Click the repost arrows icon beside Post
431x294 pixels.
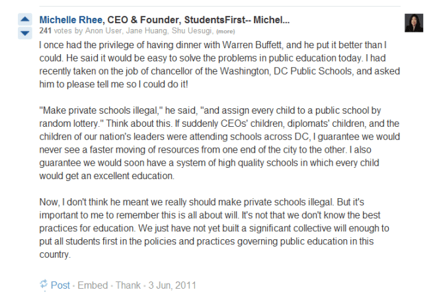(44, 285)
